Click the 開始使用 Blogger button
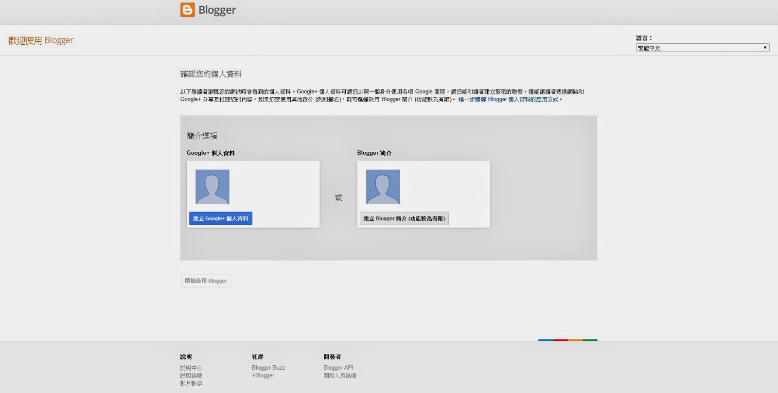The image size is (778, 393). pos(206,281)
